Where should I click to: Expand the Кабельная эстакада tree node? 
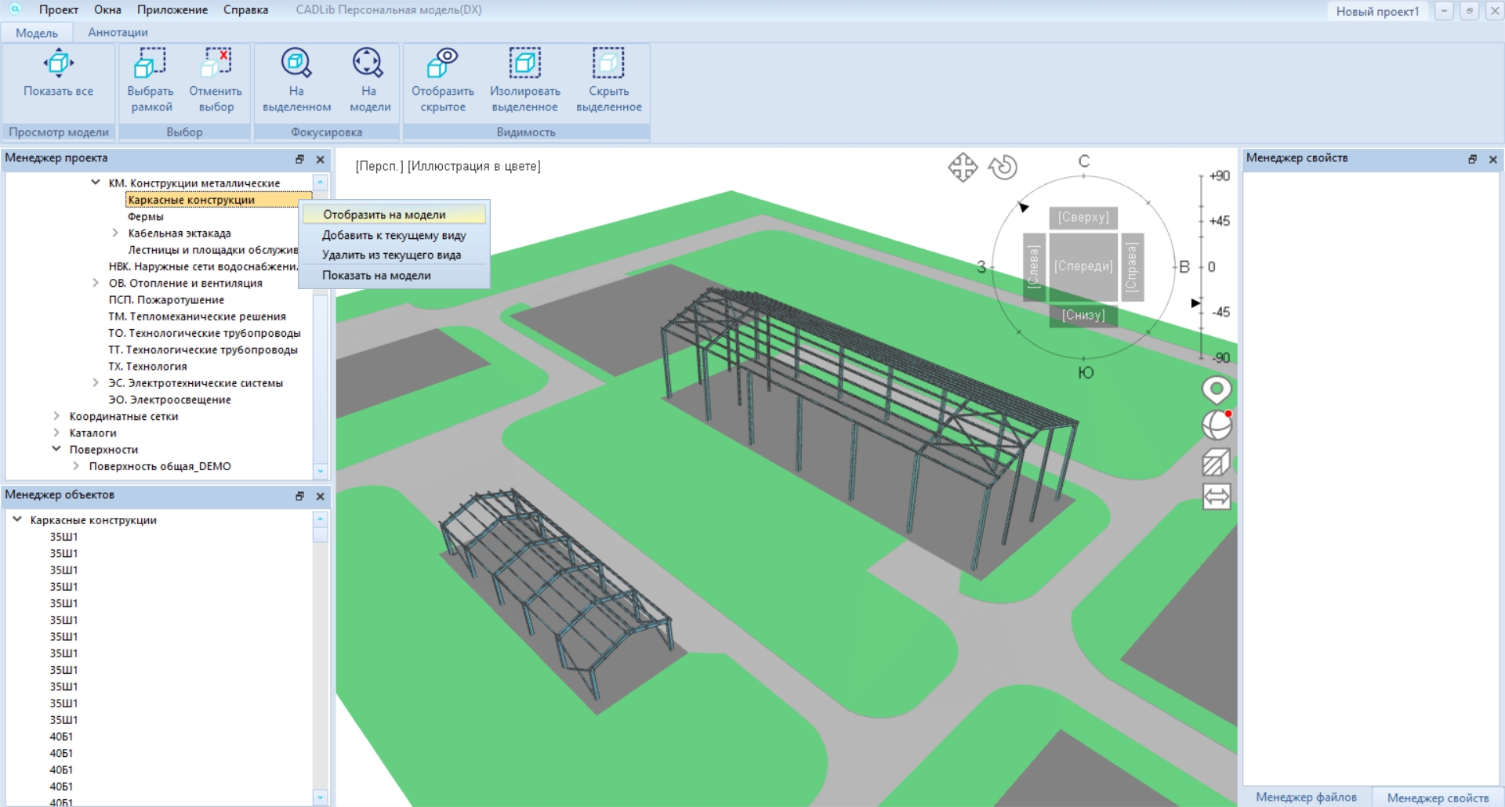pos(115,233)
